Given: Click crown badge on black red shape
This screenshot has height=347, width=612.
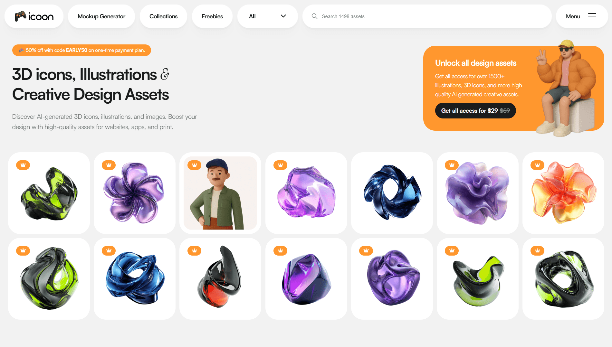Looking at the screenshot, I should tap(194, 251).
